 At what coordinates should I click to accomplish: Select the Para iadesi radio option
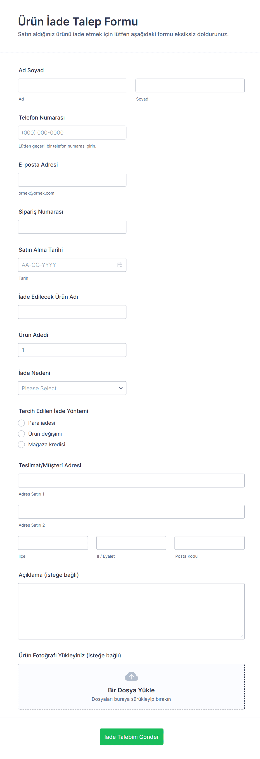coord(22,423)
